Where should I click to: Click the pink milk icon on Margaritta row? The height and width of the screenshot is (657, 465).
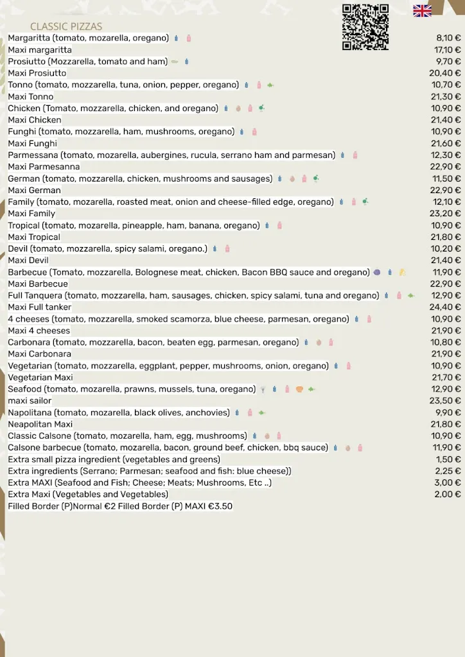point(189,38)
